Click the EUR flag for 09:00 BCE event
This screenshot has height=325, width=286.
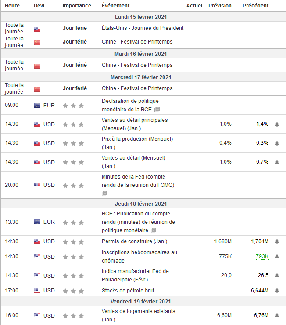coord(37,106)
